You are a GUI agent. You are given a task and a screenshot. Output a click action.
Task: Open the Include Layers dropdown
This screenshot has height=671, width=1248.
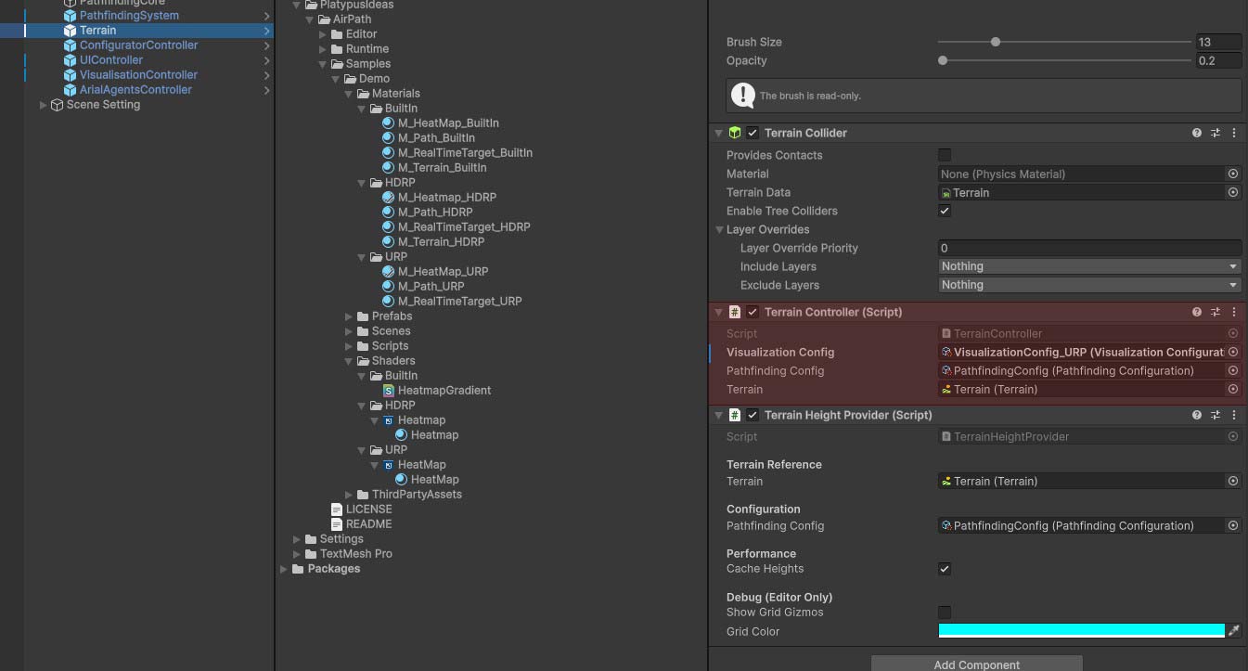coord(1089,266)
